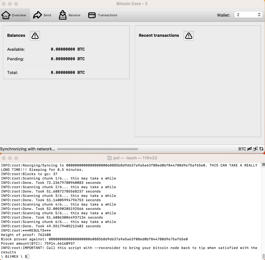Close the terminal window
The width and height of the screenshot is (265, 260).
4,158
